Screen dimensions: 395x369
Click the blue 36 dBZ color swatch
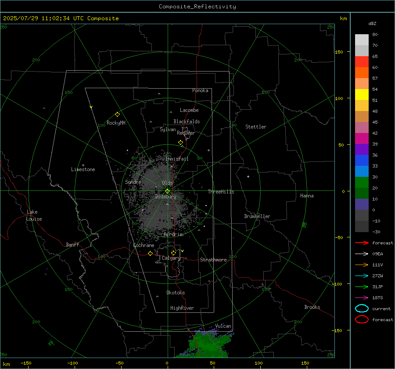pos(362,160)
